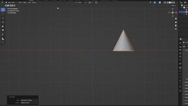Select the Annotate pencil tool

(x=3, y=34)
